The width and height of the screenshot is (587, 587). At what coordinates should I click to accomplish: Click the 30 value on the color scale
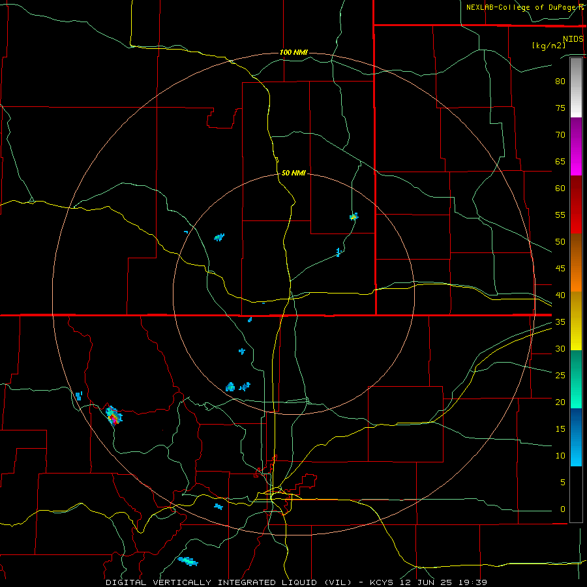click(560, 348)
